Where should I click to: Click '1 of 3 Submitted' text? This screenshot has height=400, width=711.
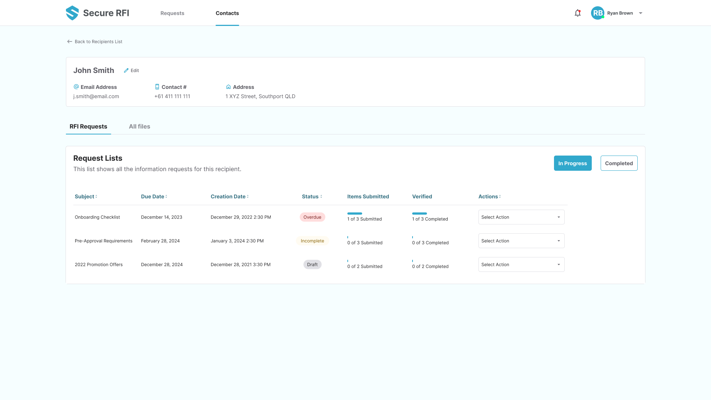(x=364, y=219)
